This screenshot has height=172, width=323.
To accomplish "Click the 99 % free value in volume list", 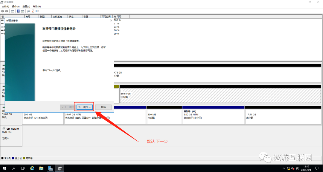I will [117, 34].
